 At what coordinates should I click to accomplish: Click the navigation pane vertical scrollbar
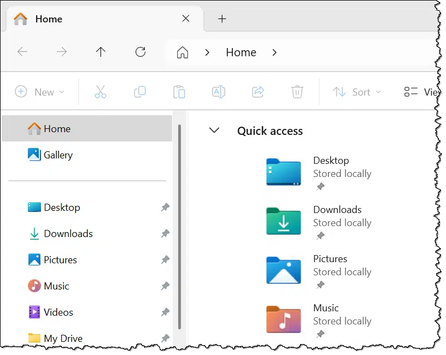179,227
